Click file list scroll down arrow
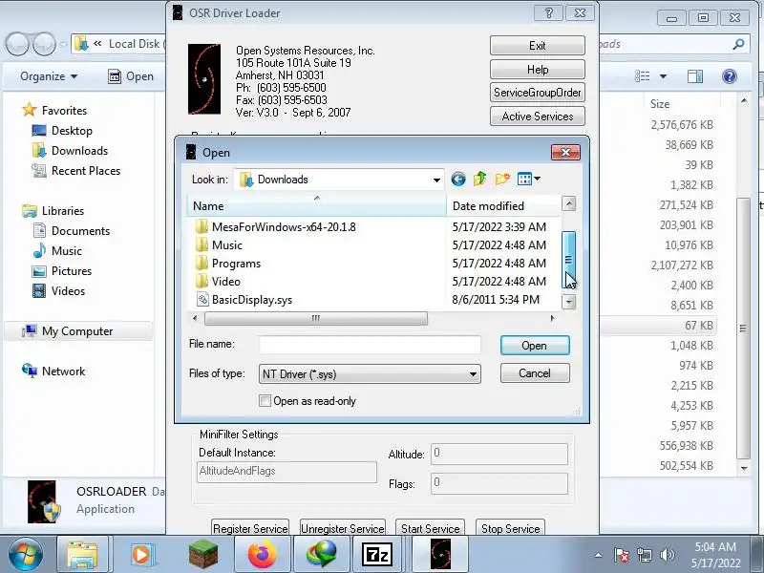 (568, 302)
